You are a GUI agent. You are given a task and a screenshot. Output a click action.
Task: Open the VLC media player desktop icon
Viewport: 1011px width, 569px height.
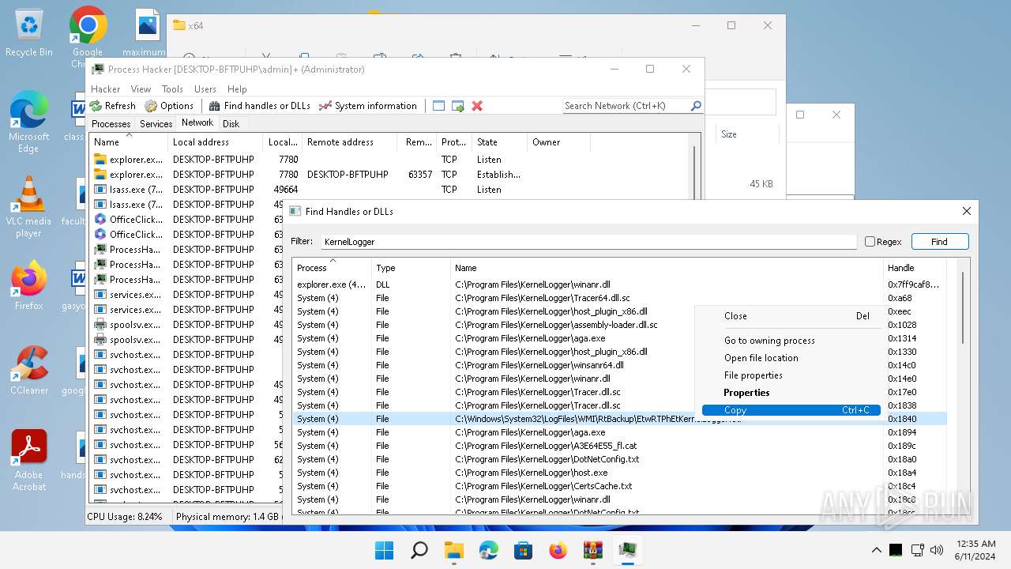29,207
